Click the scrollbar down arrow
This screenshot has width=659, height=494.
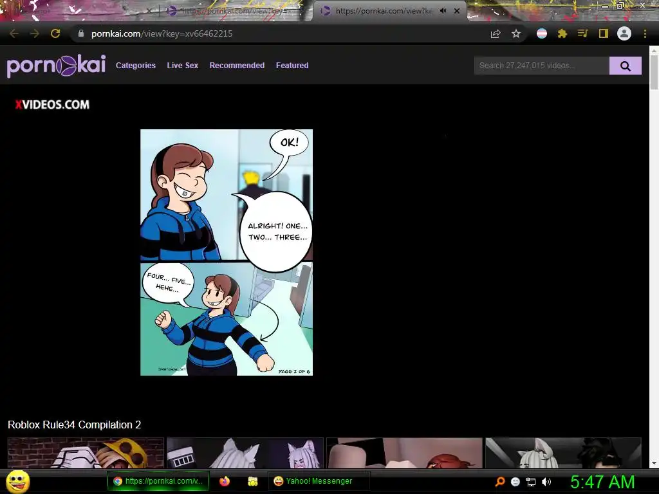(654, 463)
